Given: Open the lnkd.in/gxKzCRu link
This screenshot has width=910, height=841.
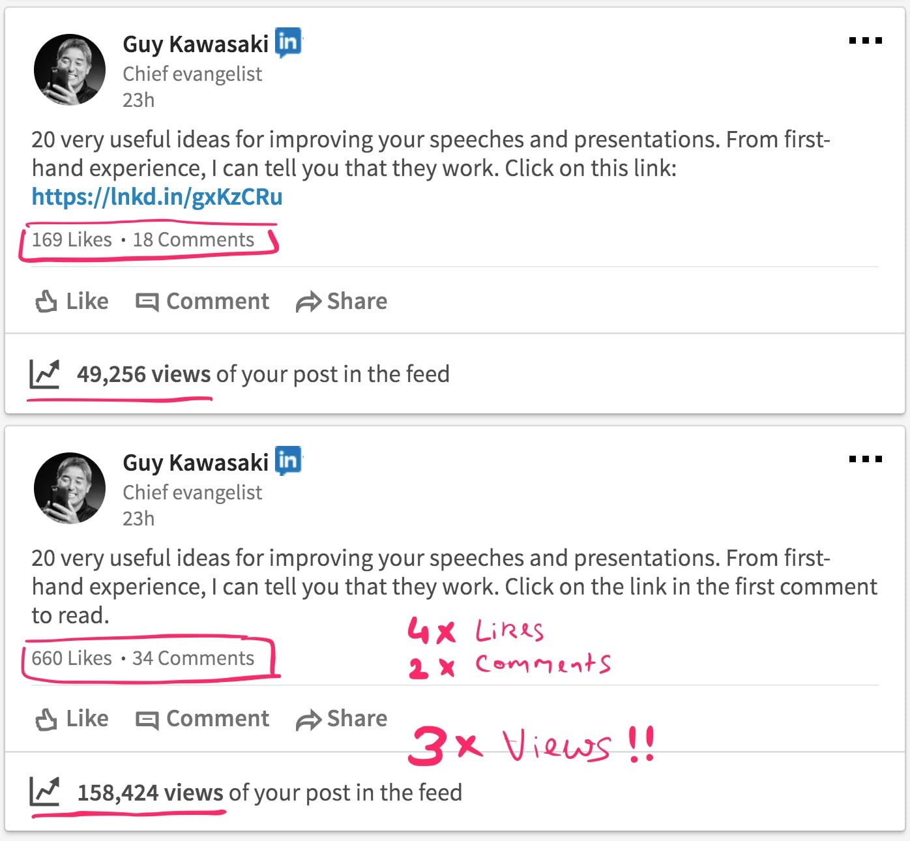Looking at the screenshot, I should coord(156,196).
